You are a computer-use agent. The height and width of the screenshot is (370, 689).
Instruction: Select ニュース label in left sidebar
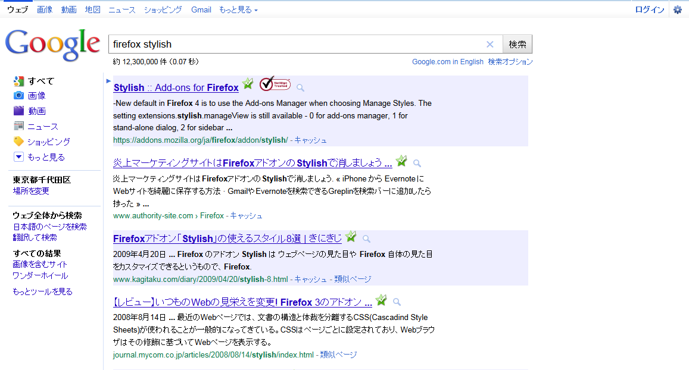43,126
